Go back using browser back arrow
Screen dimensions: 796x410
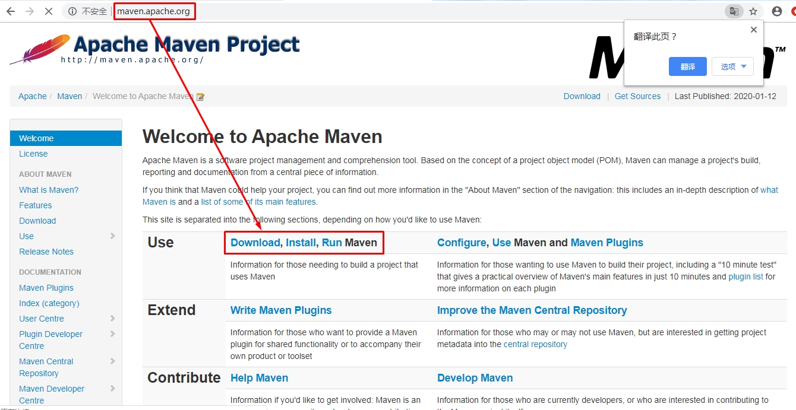[x=11, y=11]
